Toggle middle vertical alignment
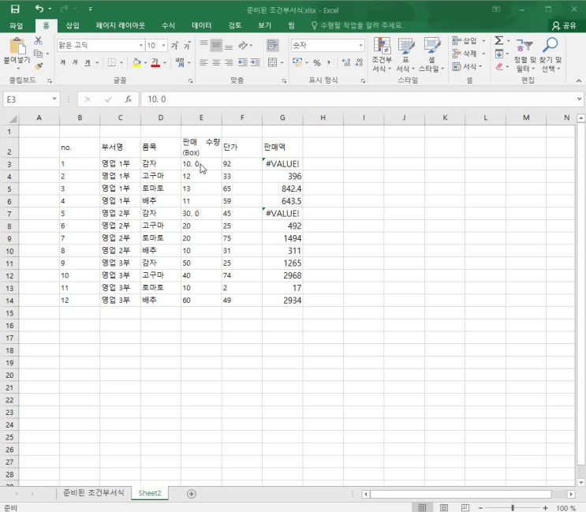Screen dimensions: 586x512 (216, 45)
